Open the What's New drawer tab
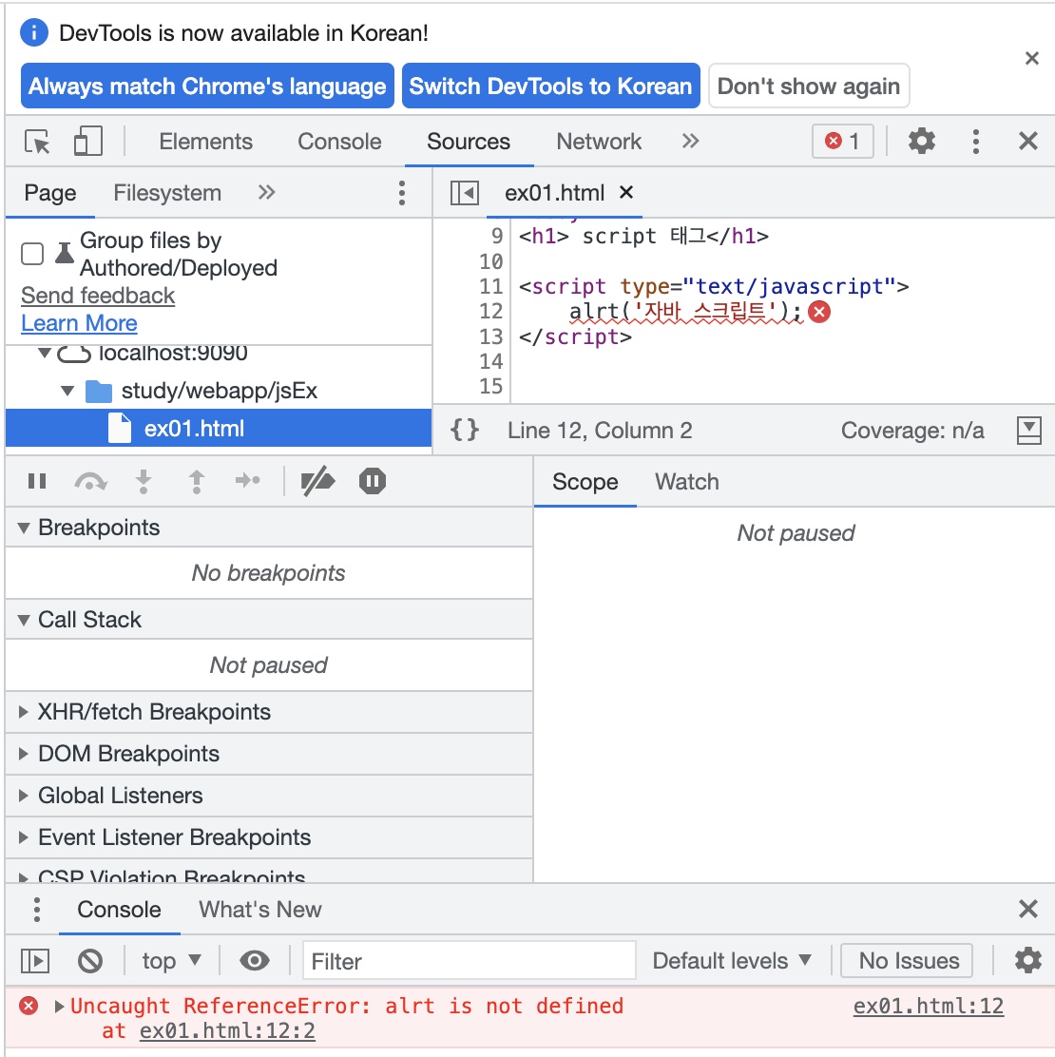Viewport: 1055px width, 1057px height. [x=260, y=910]
